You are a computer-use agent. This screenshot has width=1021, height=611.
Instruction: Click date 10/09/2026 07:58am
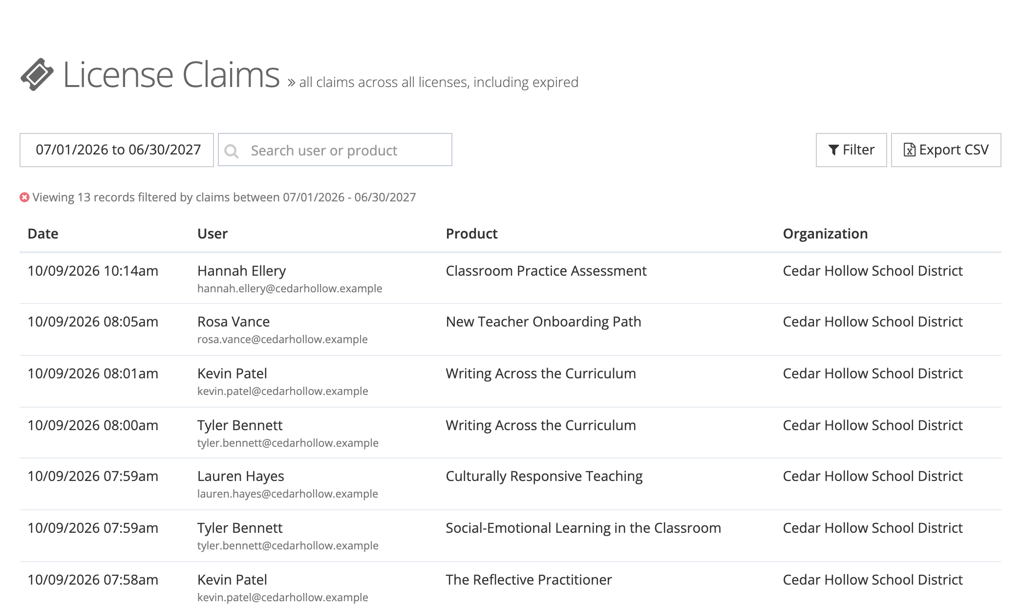tap(93, 580)
